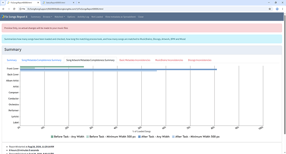Open the tab search dropdown arrow
This screenshot has width=286, height=154.
[x=3, y=2]
